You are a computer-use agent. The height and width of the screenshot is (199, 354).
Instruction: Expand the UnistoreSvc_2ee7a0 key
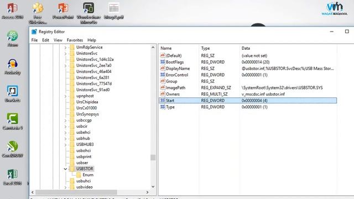65,66
